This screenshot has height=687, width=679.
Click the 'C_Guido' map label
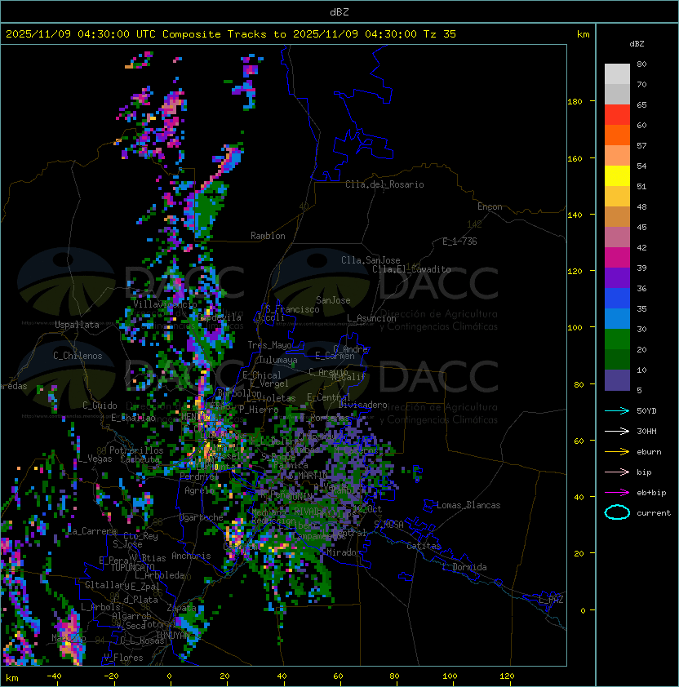click(100, 406)
